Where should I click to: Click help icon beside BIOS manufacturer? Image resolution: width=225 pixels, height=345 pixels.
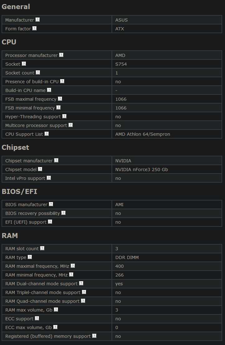coord(51,204)
